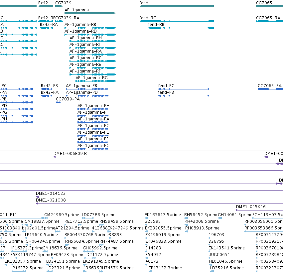The height and width of the screenshot is (273, 283).
Task: Click protein AP-1gamma-PF
Action: coord(93,139)
